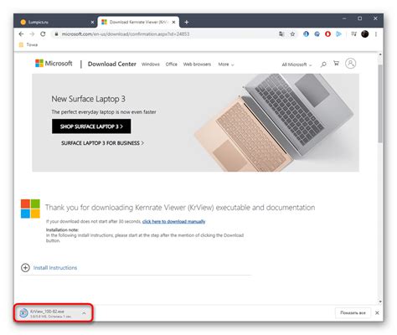Expand the More dropdown
Viewport: 397px width, 335px height.
click(x=226, y=64)
